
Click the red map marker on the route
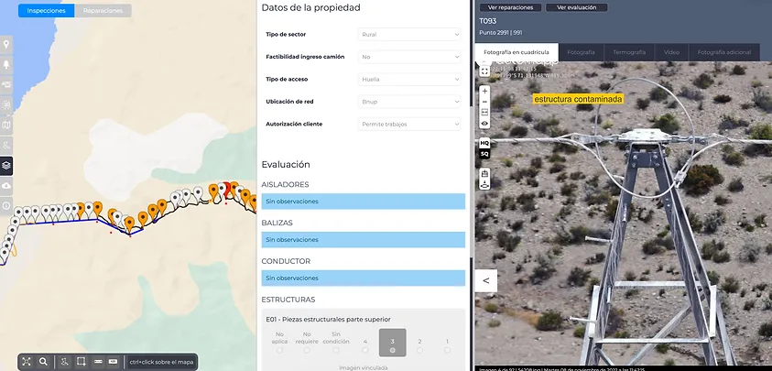[226, 188]
